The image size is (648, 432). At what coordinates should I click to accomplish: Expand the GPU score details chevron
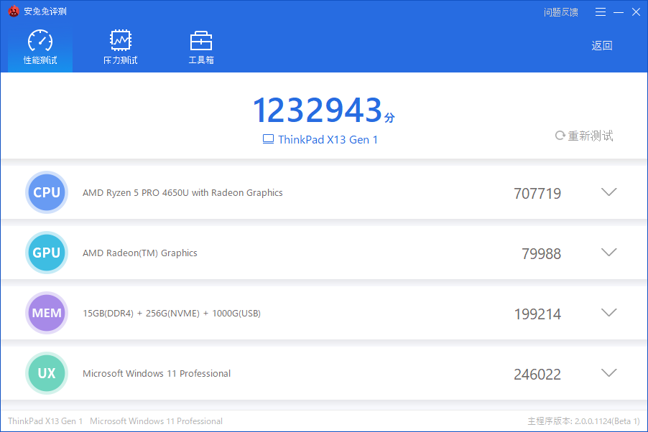pyautogui.click(x=608, y=253)
